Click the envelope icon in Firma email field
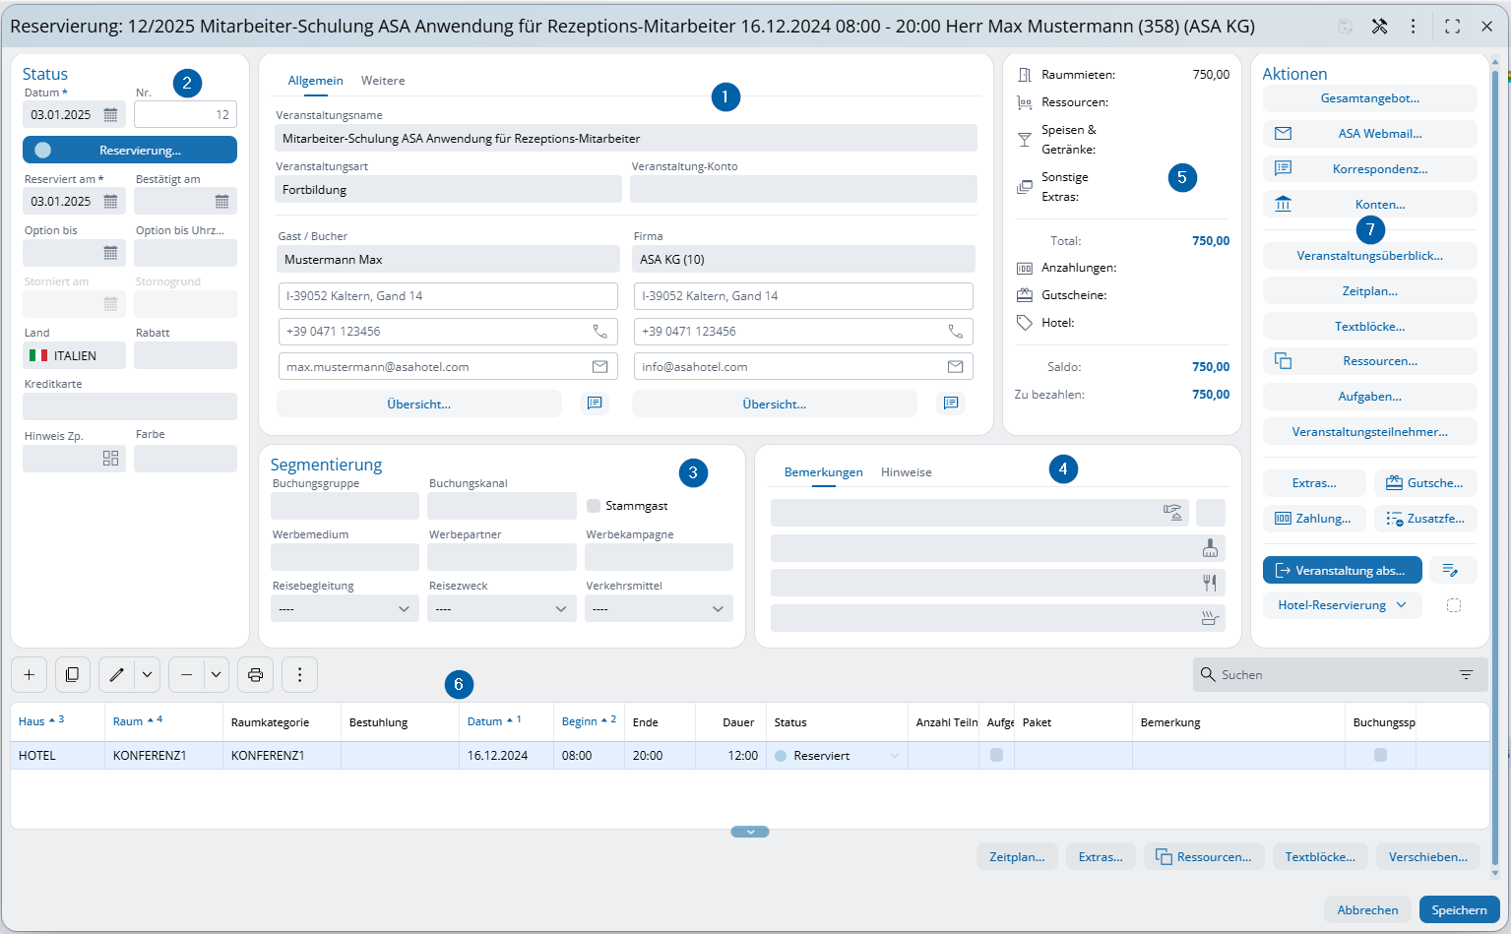1511x934 pixels. tap(955, 367)
